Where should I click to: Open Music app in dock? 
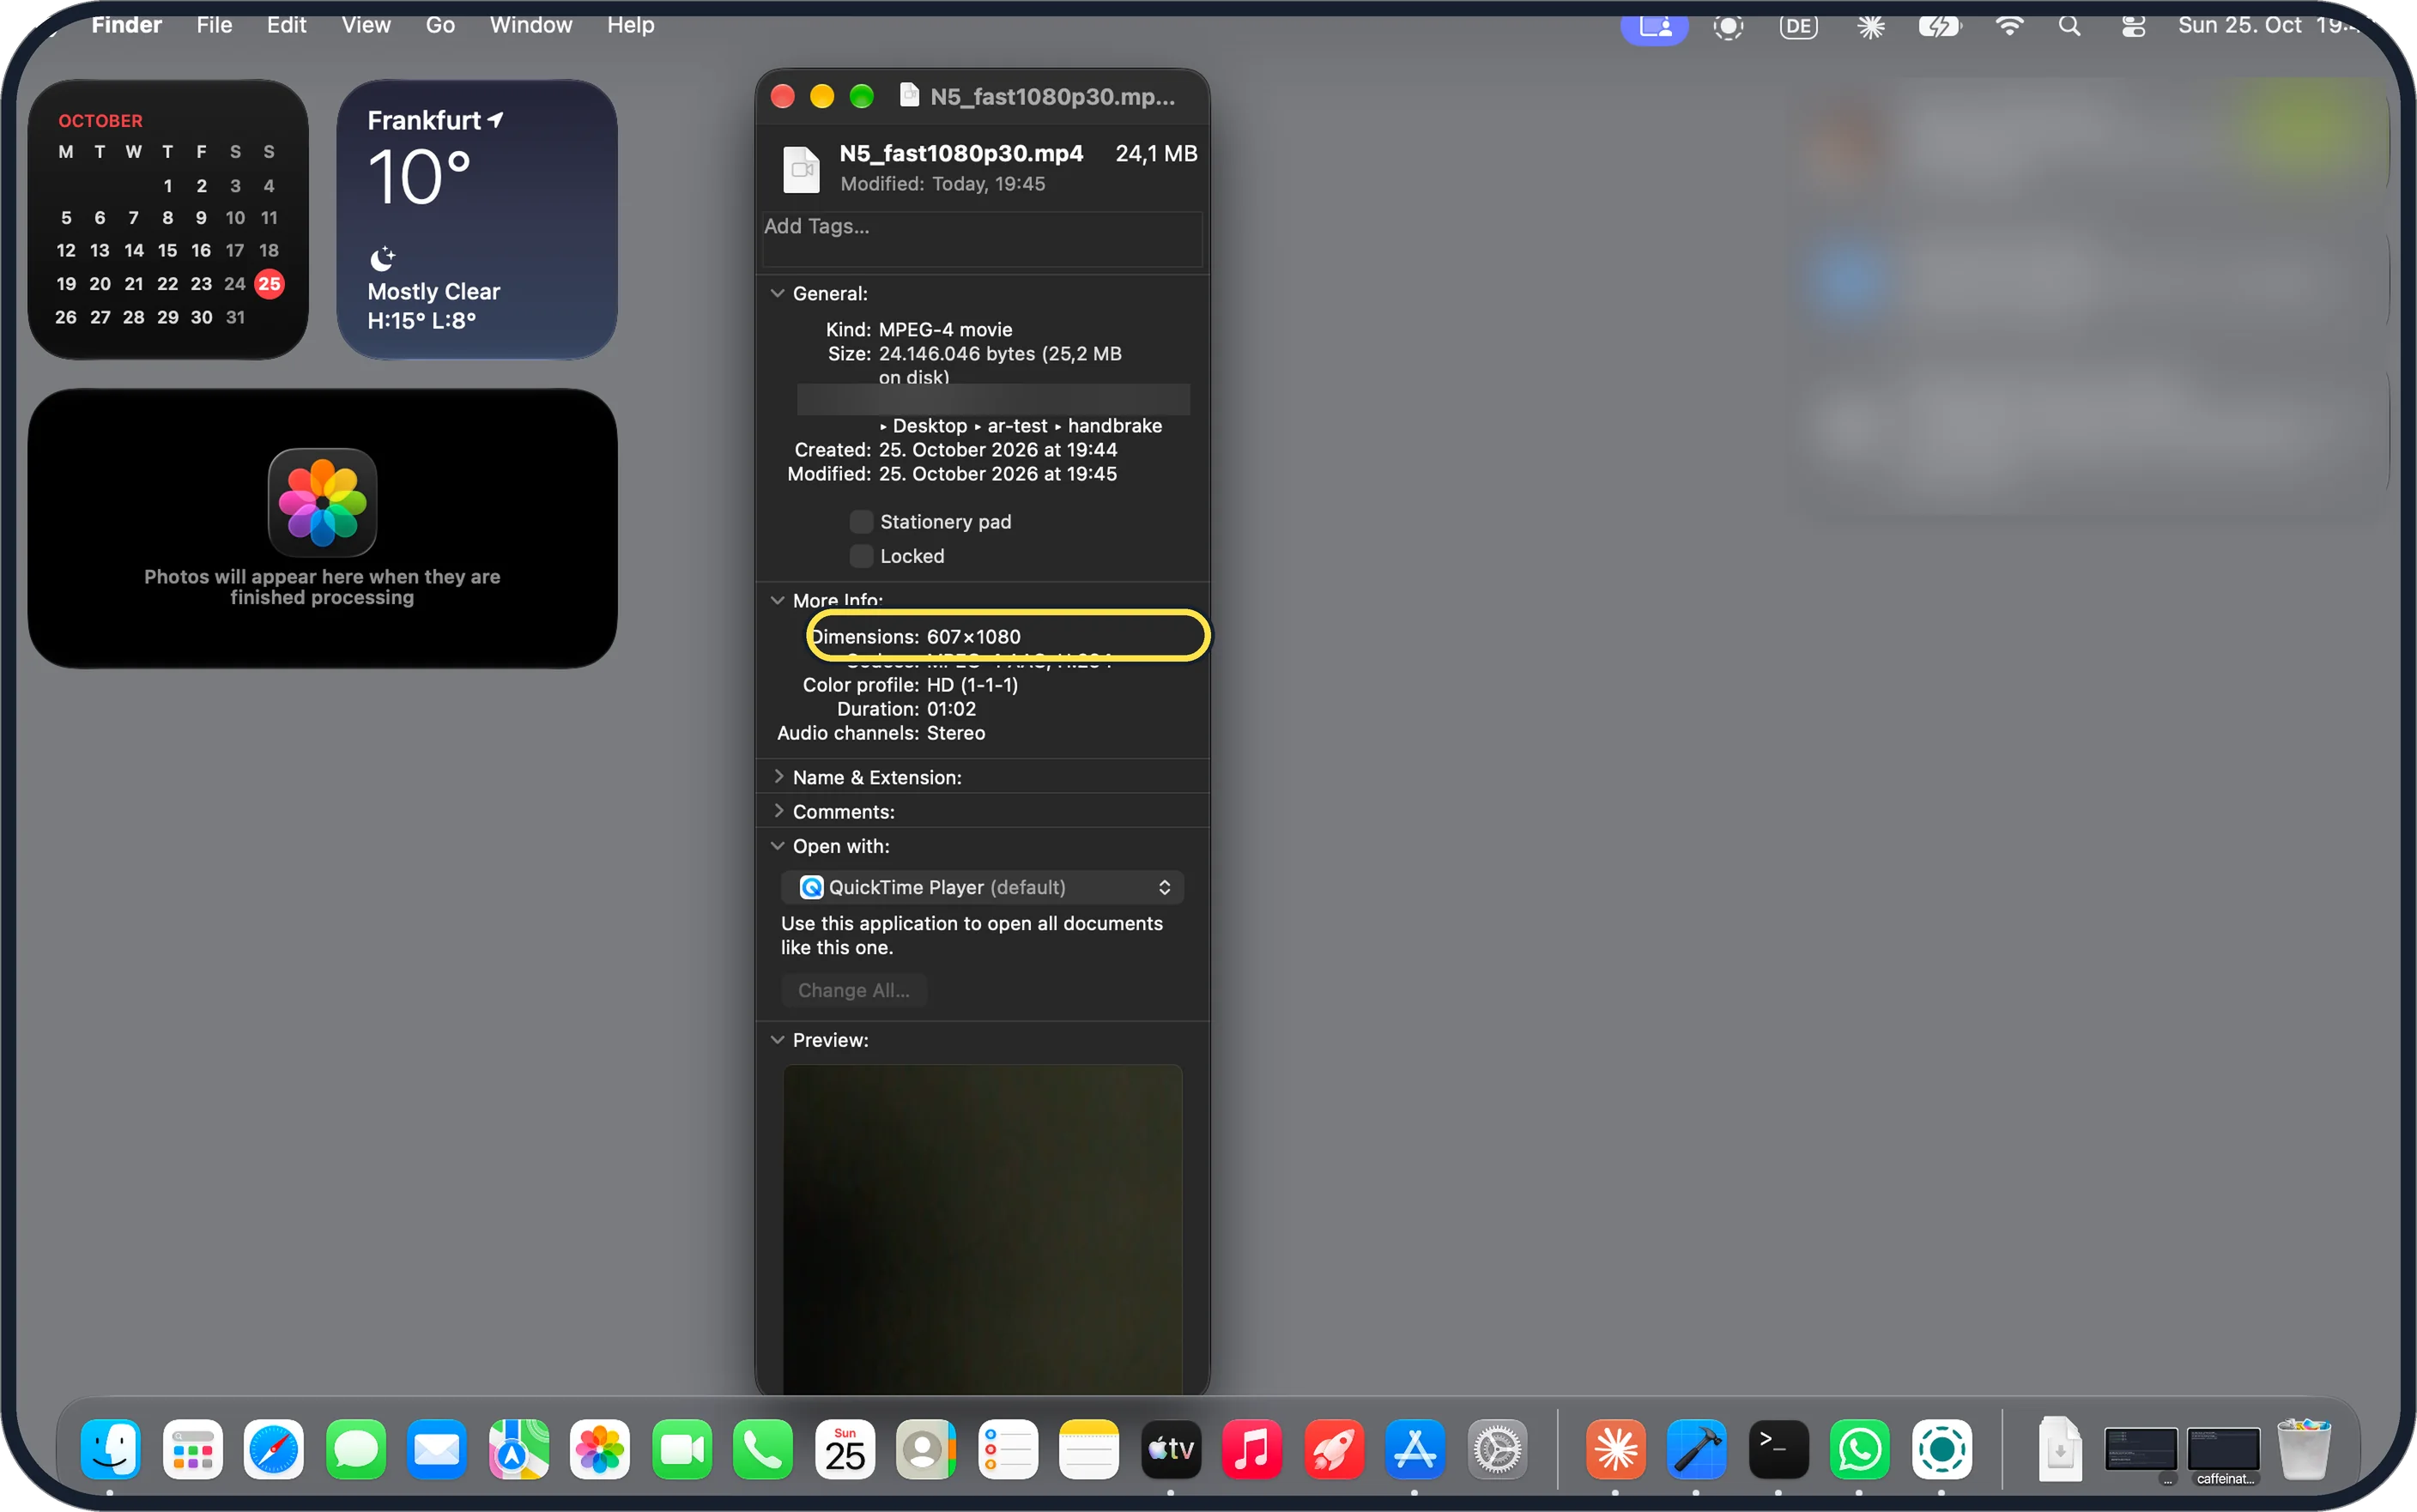(1252, 1449)
